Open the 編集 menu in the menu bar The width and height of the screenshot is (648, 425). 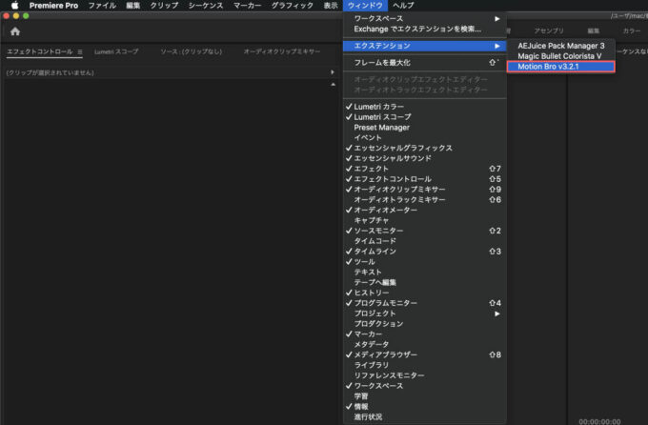(x=133, y=6)
